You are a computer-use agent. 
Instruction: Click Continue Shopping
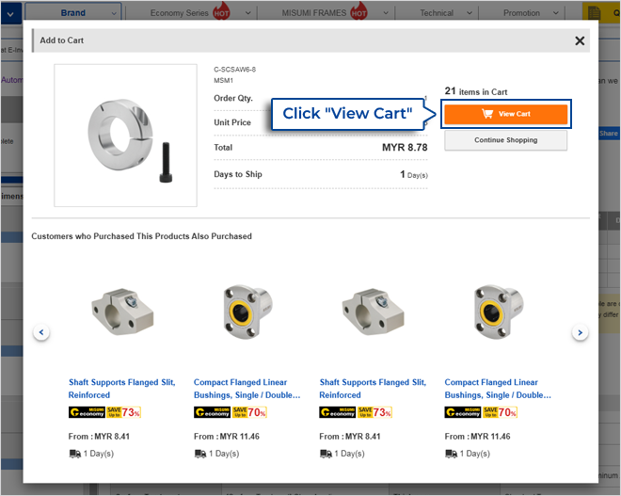click(505, 140)
